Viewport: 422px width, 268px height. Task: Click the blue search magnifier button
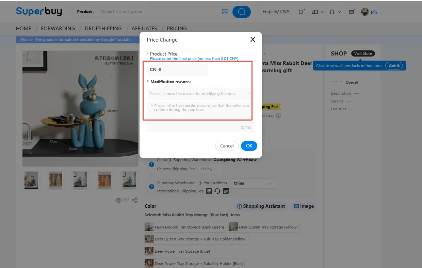242,12
